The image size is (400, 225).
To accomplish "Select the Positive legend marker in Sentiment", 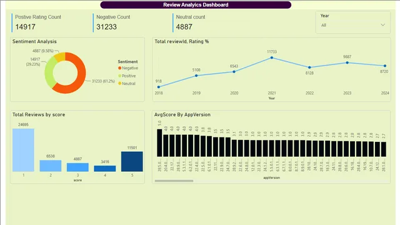I will pos(119,76).
